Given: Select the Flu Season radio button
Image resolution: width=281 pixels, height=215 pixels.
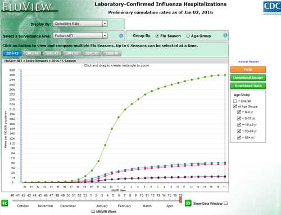Looking at the screenshot, I should [x=157, y=36].
